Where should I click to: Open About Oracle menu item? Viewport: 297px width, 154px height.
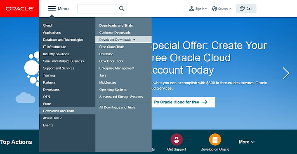tap(52, 118)
